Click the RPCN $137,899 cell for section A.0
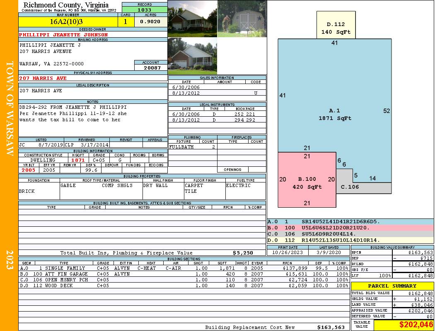Screen dimensions: 435x331 [295, 268]
